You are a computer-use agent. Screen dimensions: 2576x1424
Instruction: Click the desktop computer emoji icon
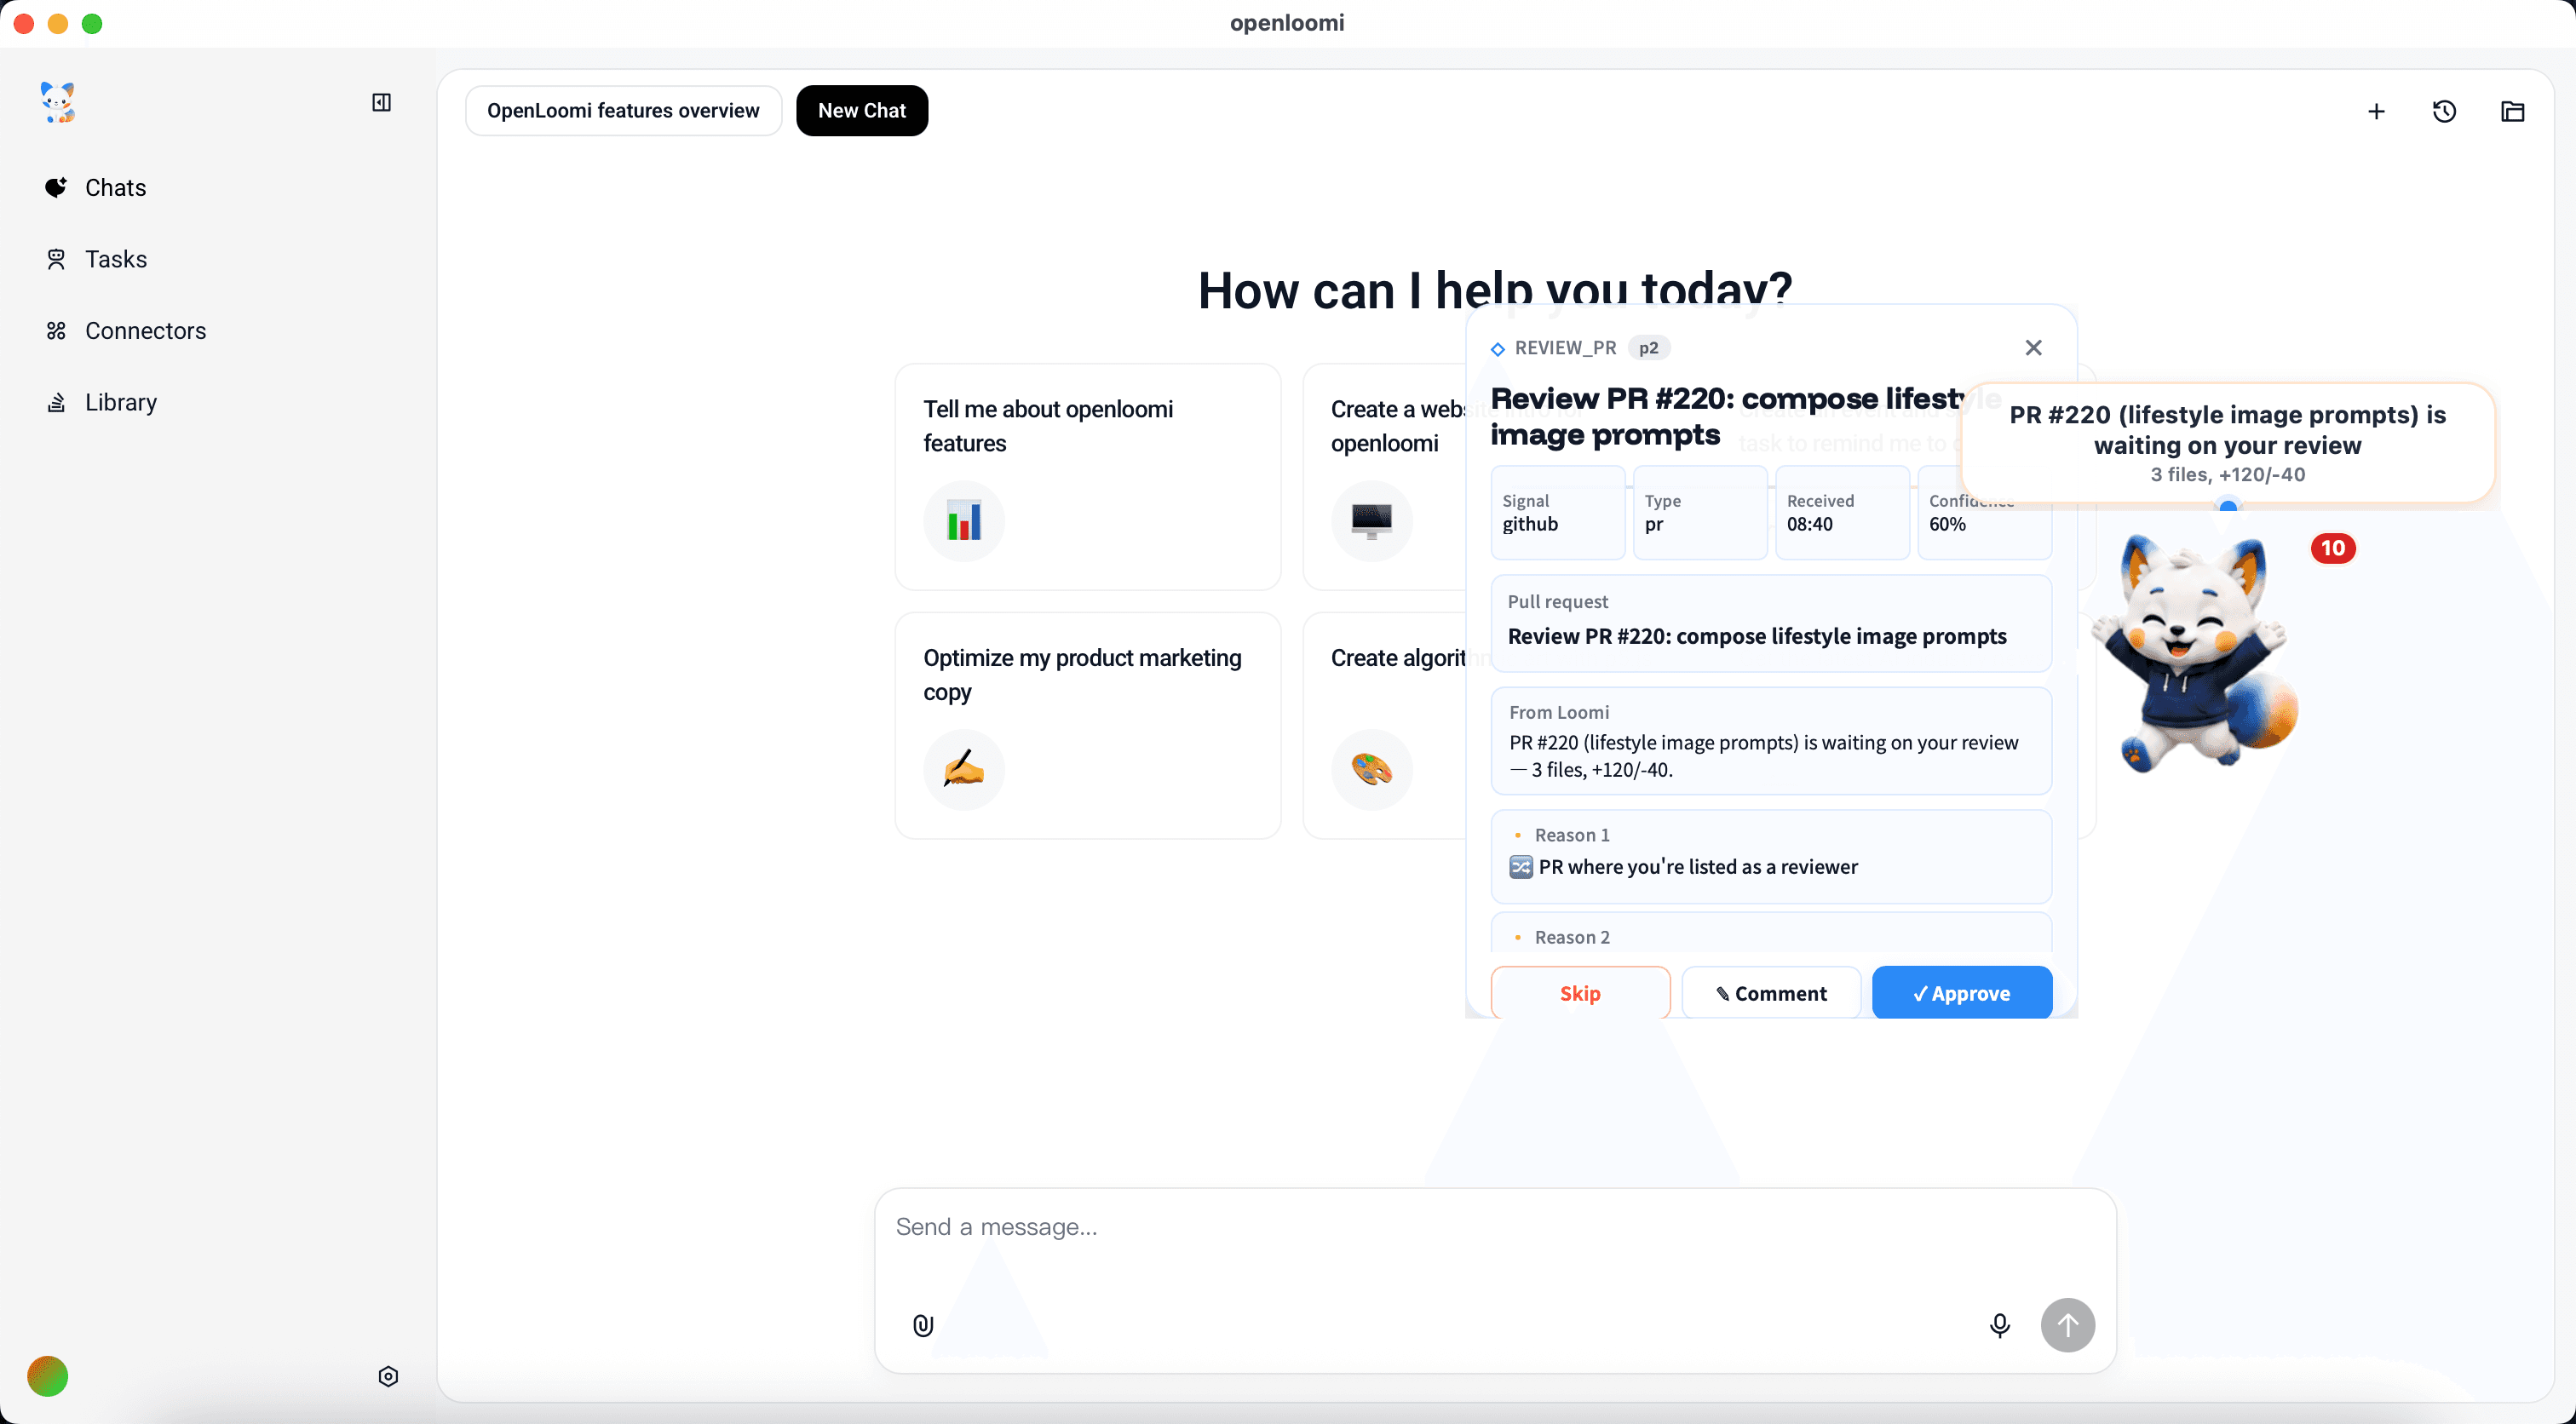pos(1372,521)
